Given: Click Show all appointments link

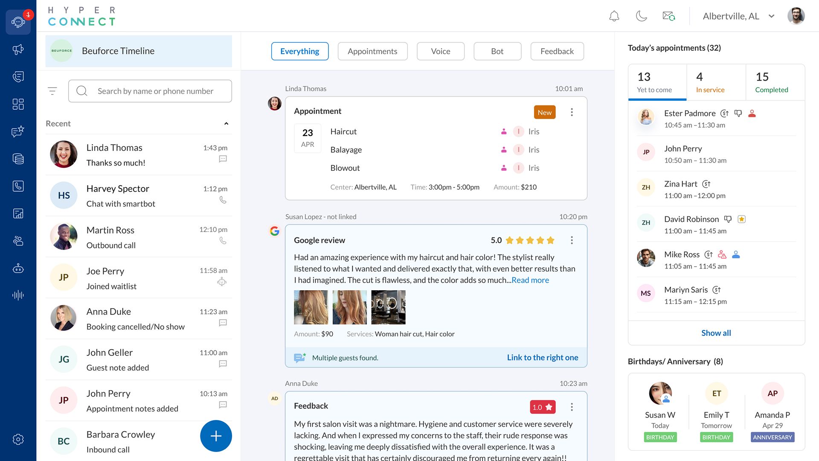Looking at the screenshot, I should pyautogui.click(x=716, y=333).
